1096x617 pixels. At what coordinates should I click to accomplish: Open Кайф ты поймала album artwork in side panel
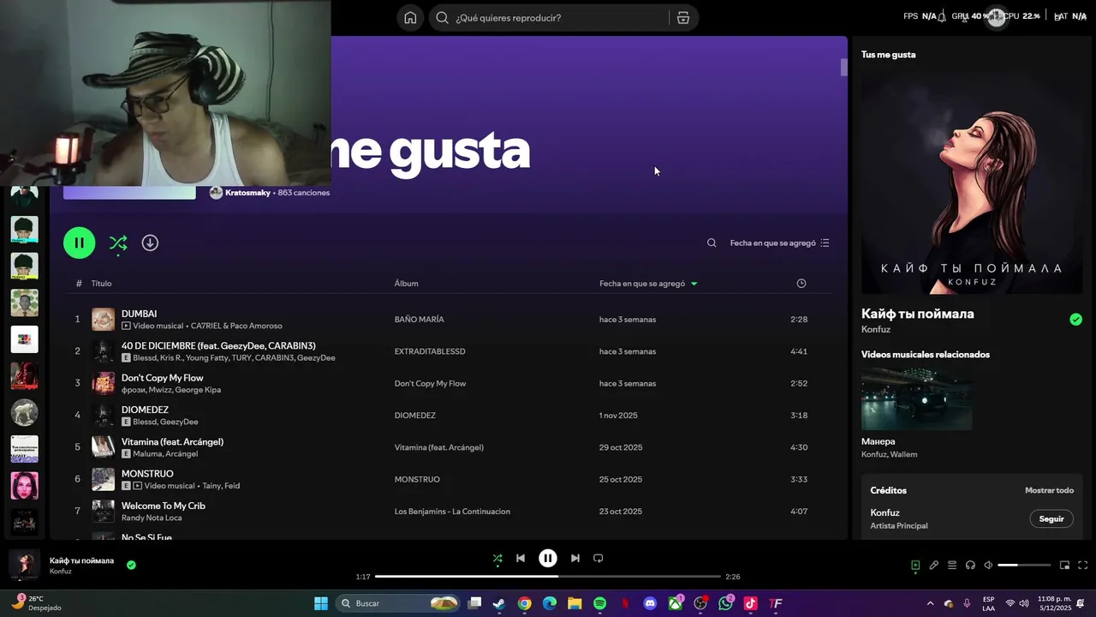[972, 183]
